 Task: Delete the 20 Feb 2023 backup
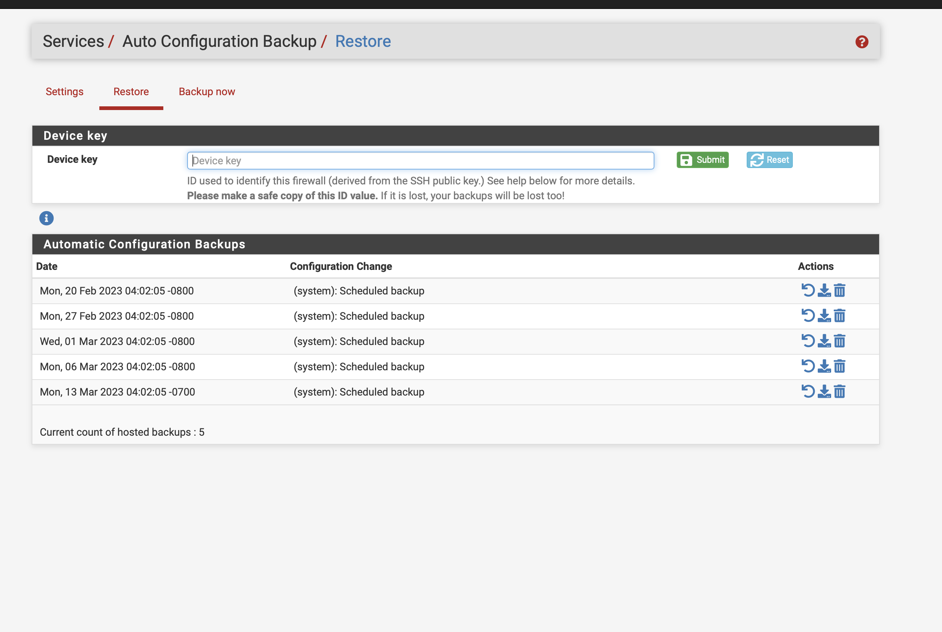point(840,291)
